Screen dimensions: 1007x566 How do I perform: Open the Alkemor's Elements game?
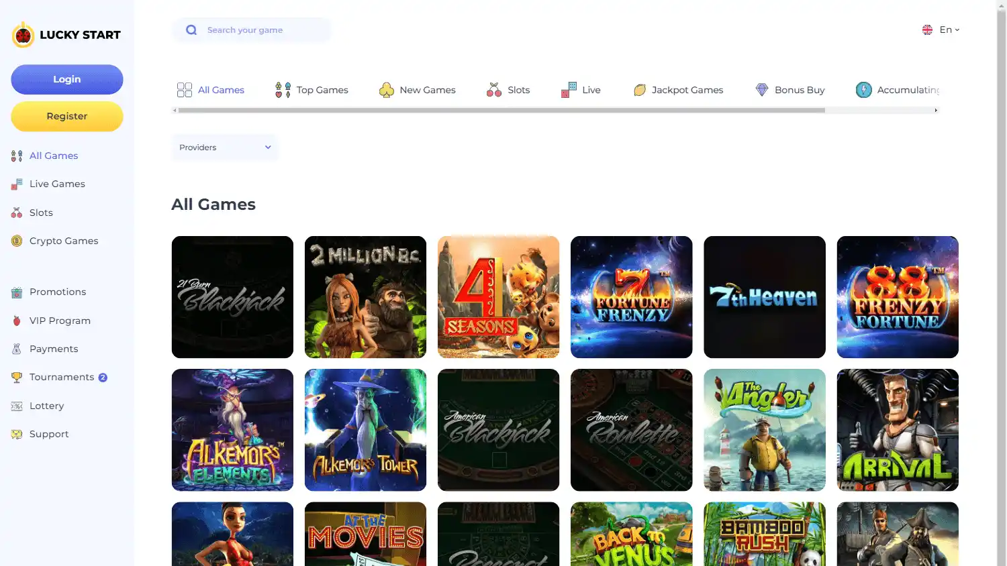(232, 430)
